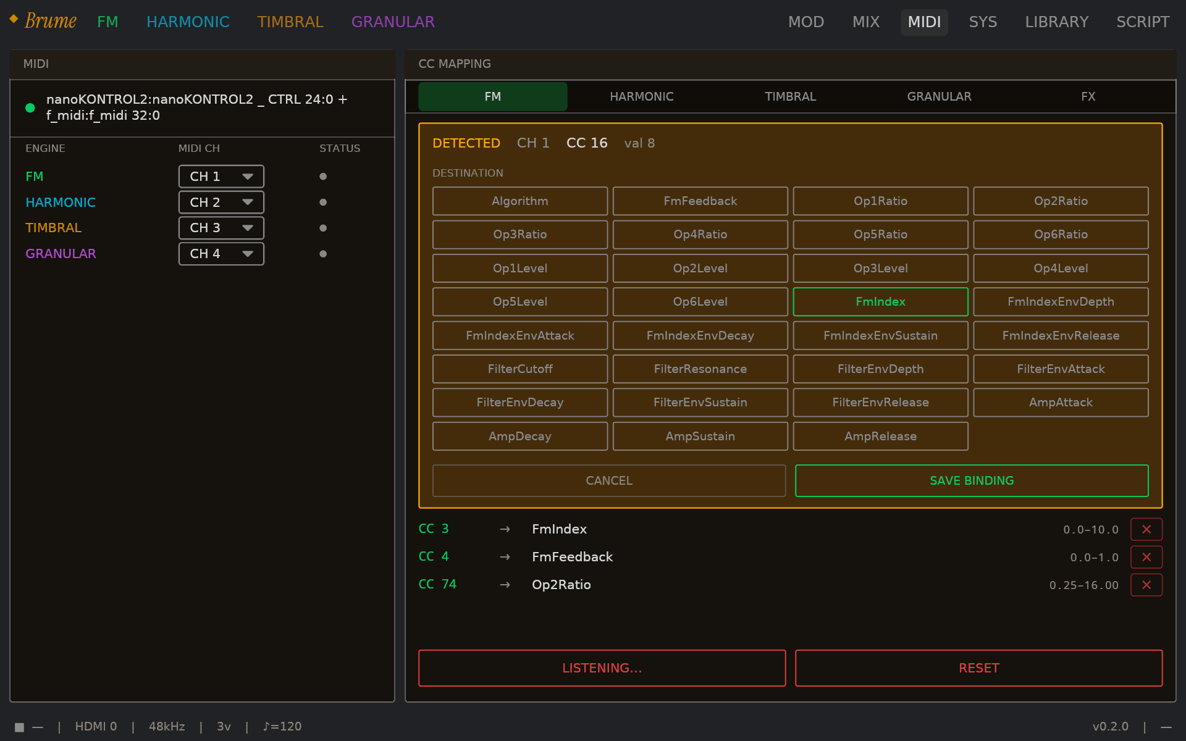The height and width of the screenshot is (741, 1186).
Task: Select FmIndexEnvAttack destination
Action: [520, 336]
